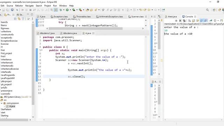Click Remove All Terminated Launches icon in Console
The image size is (224, 126).
[x=184, y=21]
